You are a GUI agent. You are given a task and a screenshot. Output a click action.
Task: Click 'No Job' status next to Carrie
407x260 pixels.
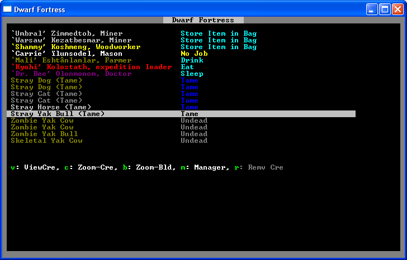coord(194,54)
